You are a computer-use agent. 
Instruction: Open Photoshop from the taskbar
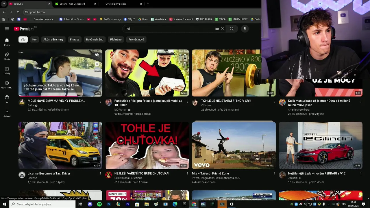pyautogui.click(x=109, y=204)
